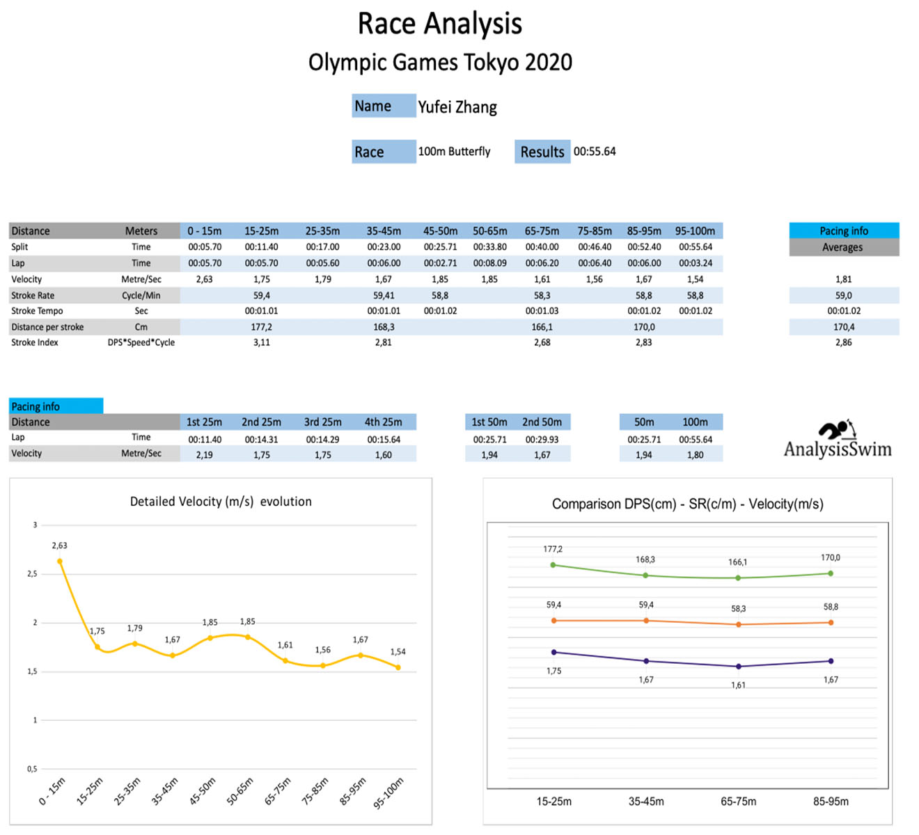Click the 2,63 point on velocity chart
Viewport: 919px width, 835px height.
click(60, 561)
